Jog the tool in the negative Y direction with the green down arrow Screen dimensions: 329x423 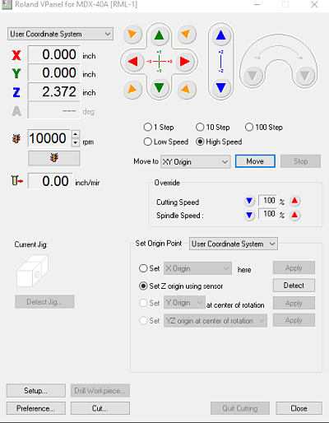[159, 88]
